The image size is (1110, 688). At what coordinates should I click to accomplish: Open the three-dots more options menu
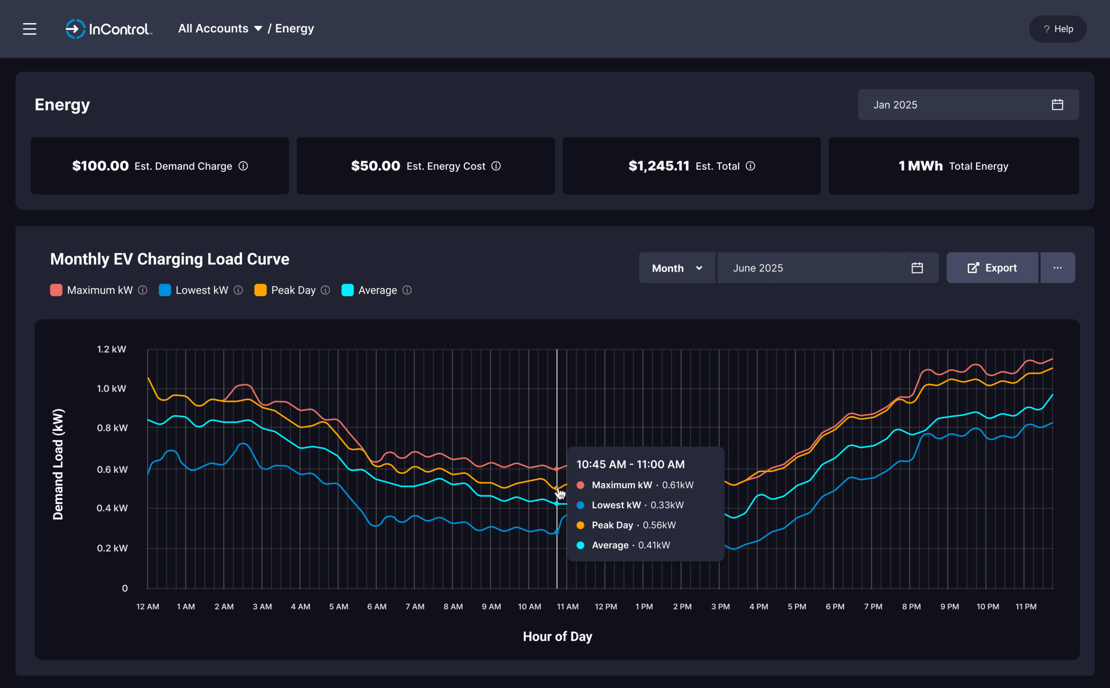(1057, 268)
